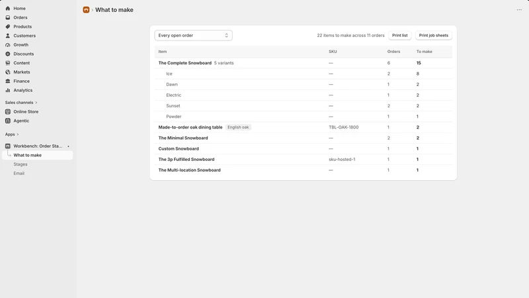Click the What to make page title
529x298 pixels.
click(x=114, y=10)
